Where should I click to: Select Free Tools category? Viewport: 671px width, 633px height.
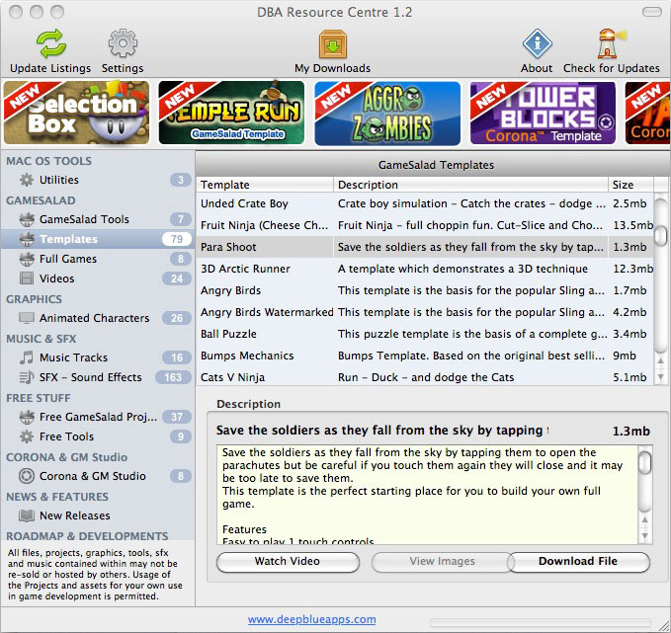pos(97,436)
